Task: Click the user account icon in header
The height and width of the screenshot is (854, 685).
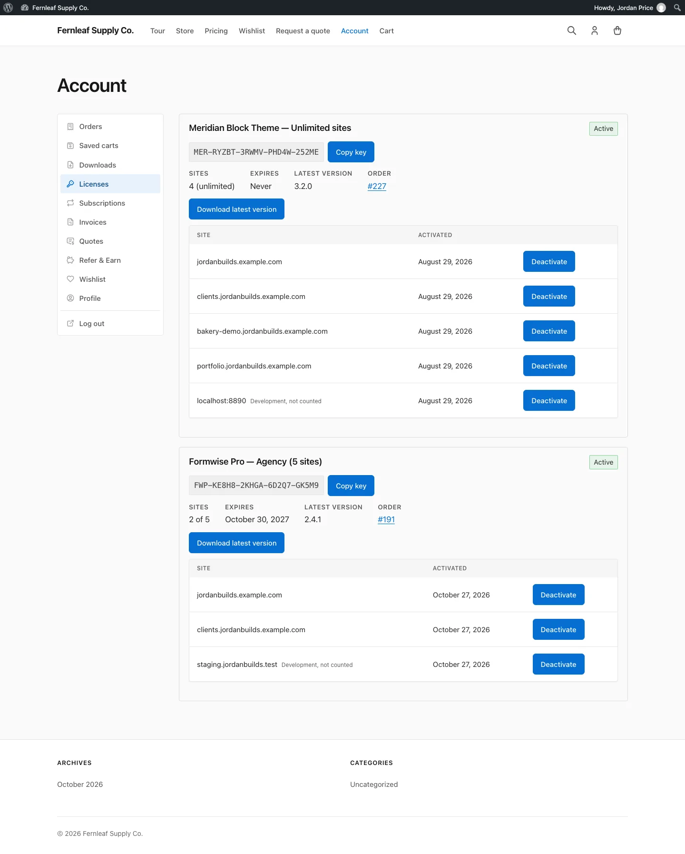Action: [595, 30]
